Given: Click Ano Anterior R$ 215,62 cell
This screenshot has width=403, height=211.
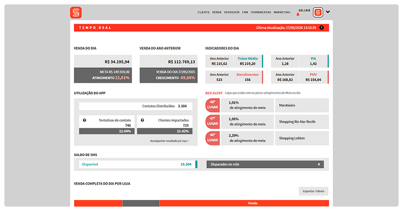Looking at the screenshot, I should pos(219,61).
